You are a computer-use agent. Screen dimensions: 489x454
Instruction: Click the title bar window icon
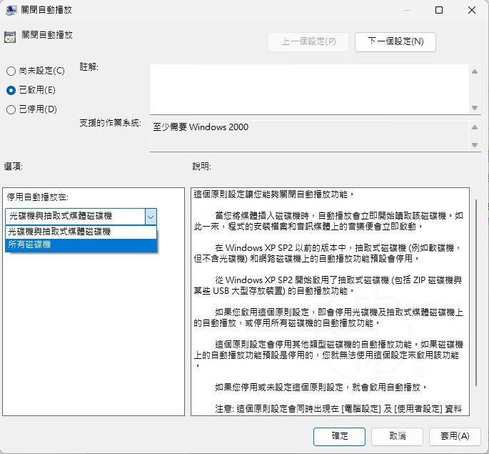(x=11, y=10)
